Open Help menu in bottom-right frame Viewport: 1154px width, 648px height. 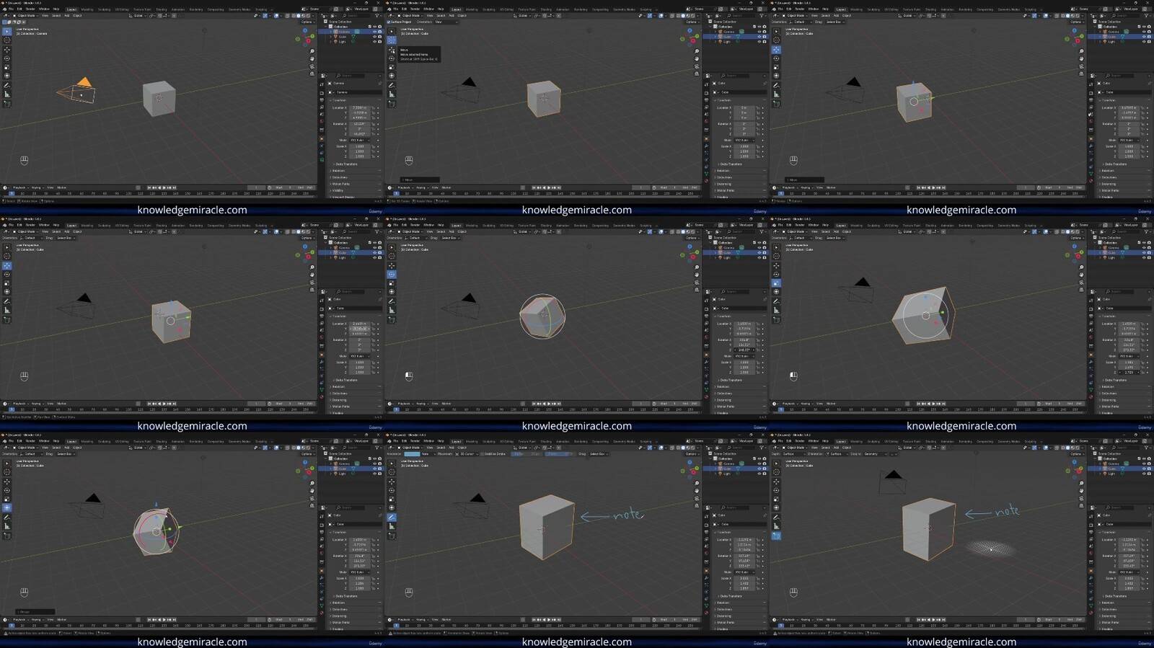click(825, 441)
